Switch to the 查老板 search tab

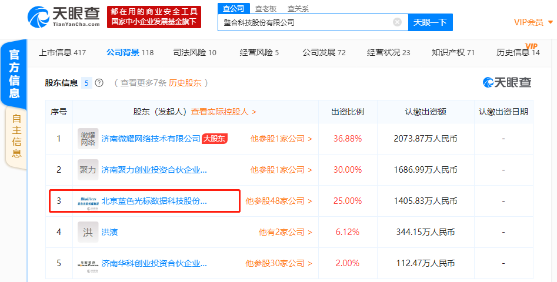coord(266,8)
